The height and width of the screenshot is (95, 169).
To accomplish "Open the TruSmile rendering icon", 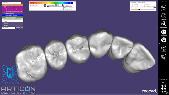I will [x=164, y=48].
